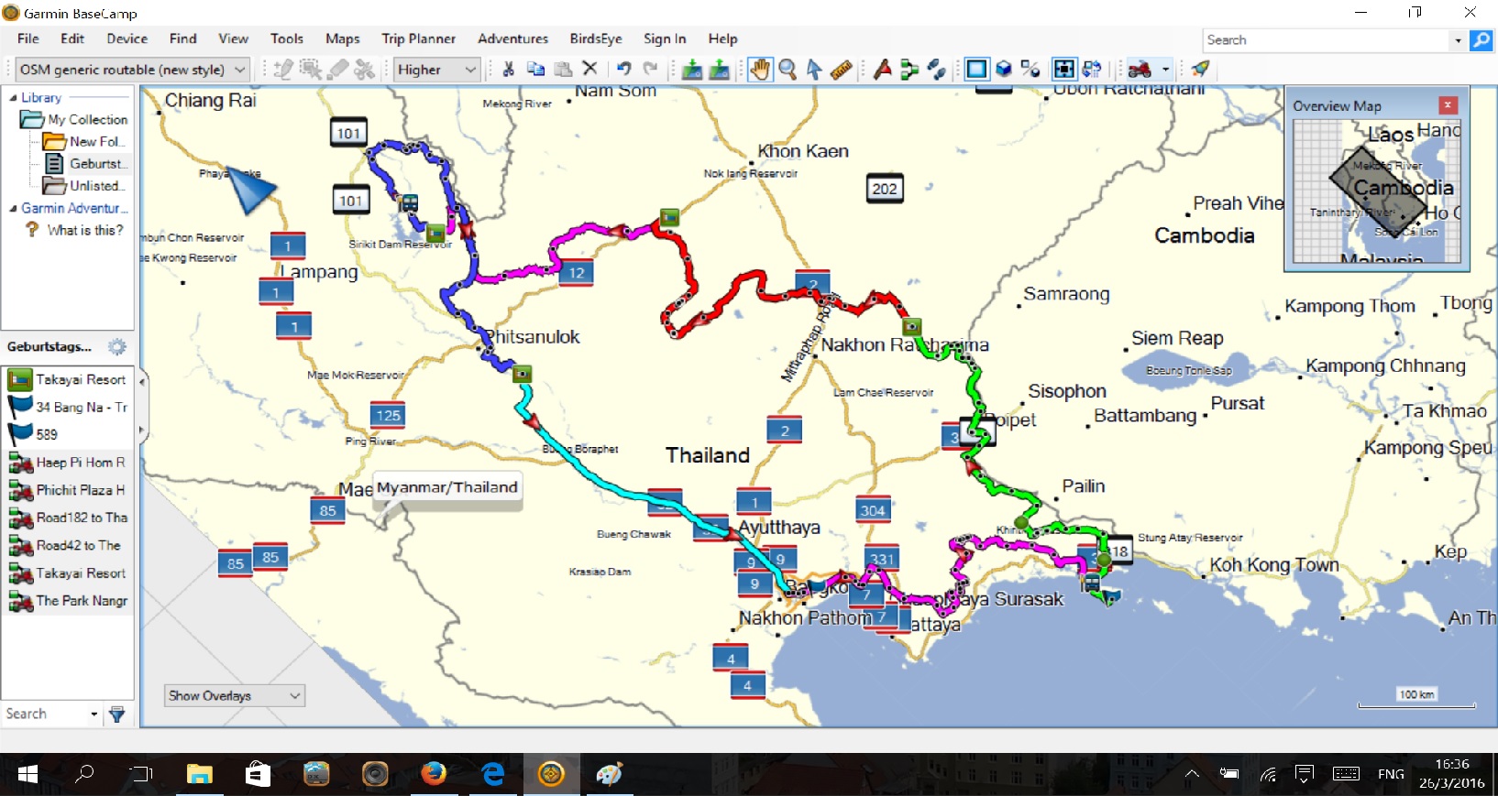Open the list filter funnel icon
The image size is (1498, 796).
116,714
